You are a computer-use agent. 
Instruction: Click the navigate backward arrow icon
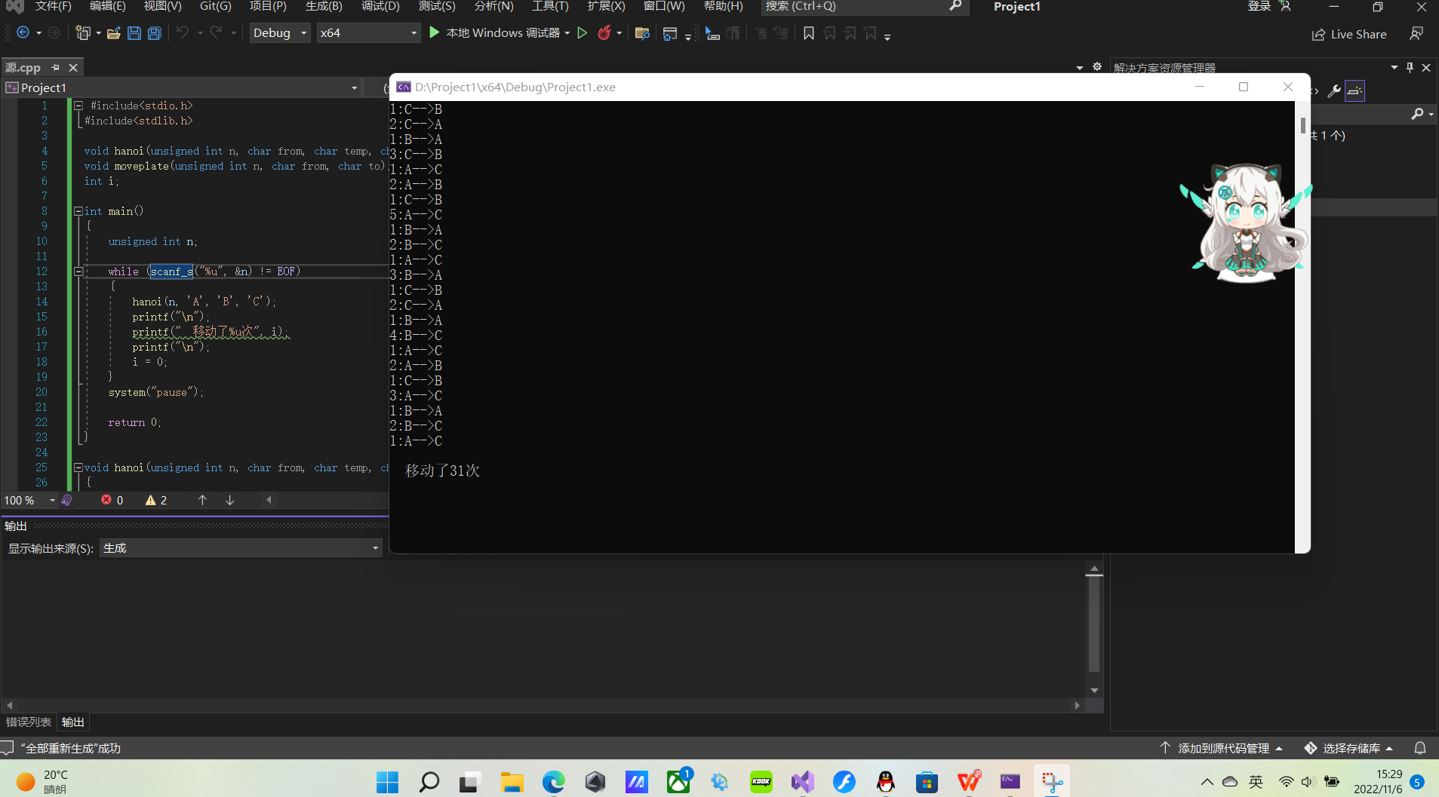(x=23, y=33)
